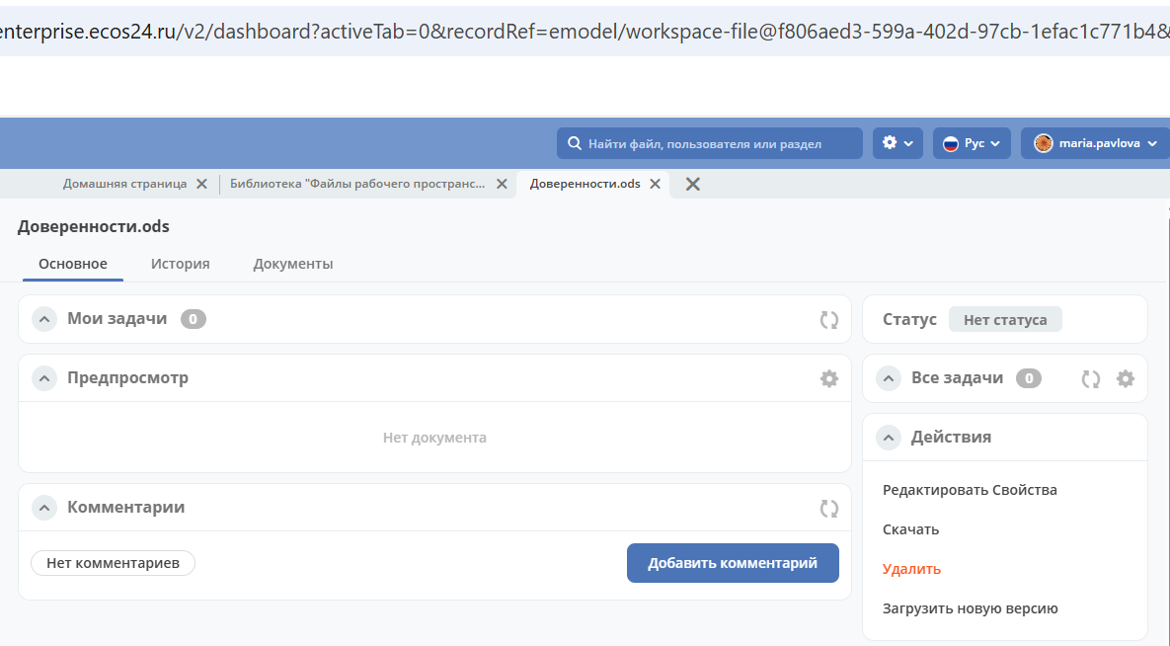Close the Домашняя страница tab

click(201, 184)
